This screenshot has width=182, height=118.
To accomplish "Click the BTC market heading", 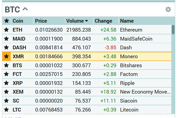I will [12, 9].
